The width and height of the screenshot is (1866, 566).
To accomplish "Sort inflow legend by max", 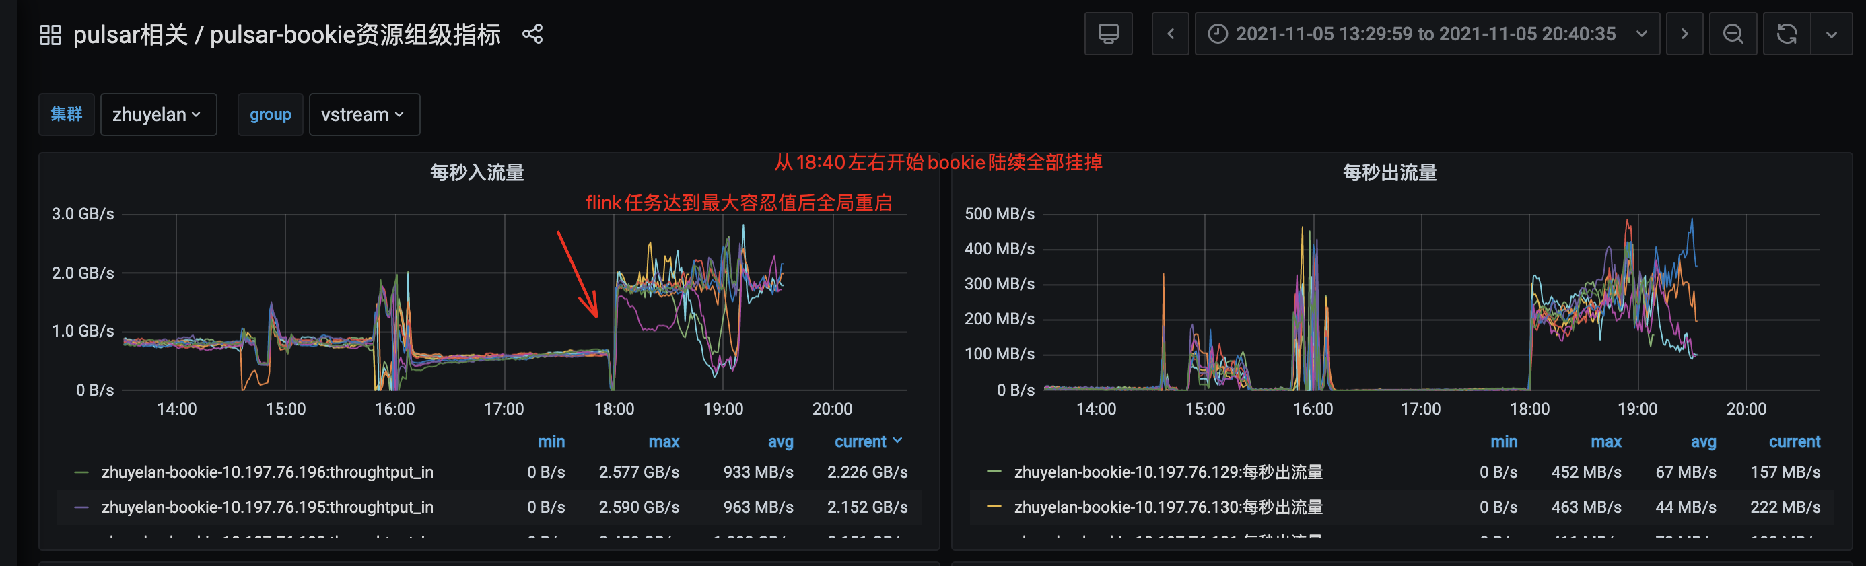I will click(664, 441).
